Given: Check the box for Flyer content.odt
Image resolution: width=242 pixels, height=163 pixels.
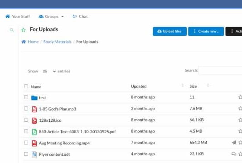Looking at the screenshot, I should tap(26, 154).
